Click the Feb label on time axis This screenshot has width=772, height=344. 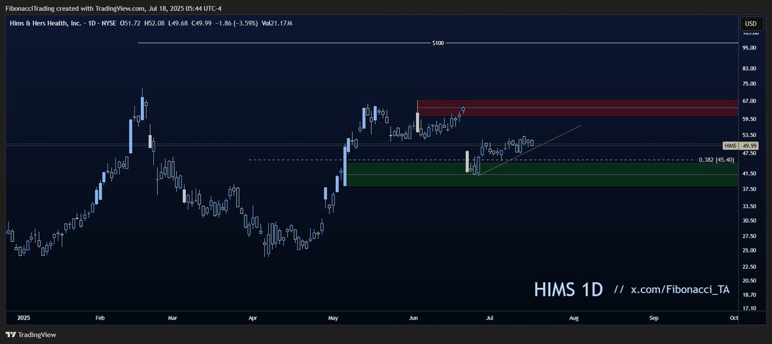tap(100, 318)
